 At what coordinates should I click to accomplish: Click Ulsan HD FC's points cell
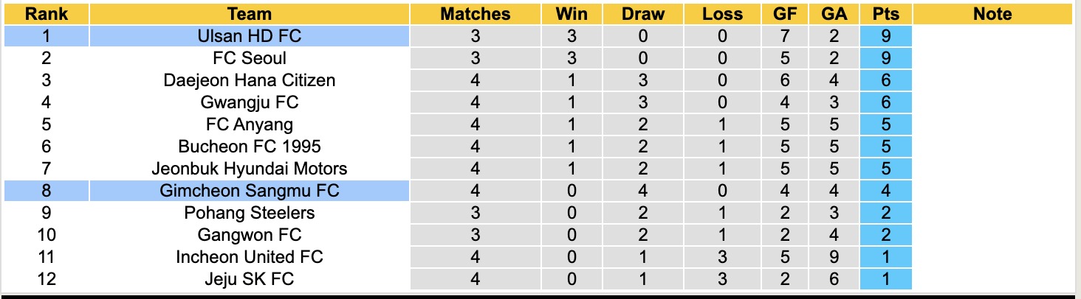coord(885,36)
